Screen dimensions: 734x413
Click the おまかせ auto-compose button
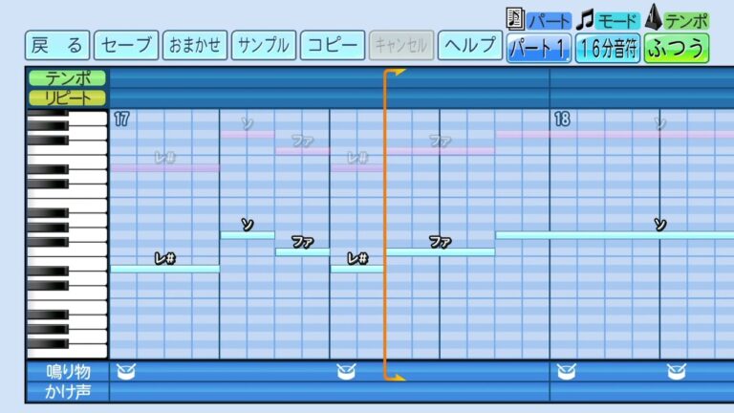(195, 45)
